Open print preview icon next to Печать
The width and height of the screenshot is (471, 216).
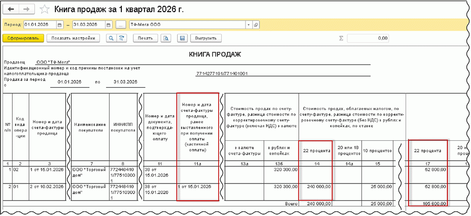[x=166, y=38]
